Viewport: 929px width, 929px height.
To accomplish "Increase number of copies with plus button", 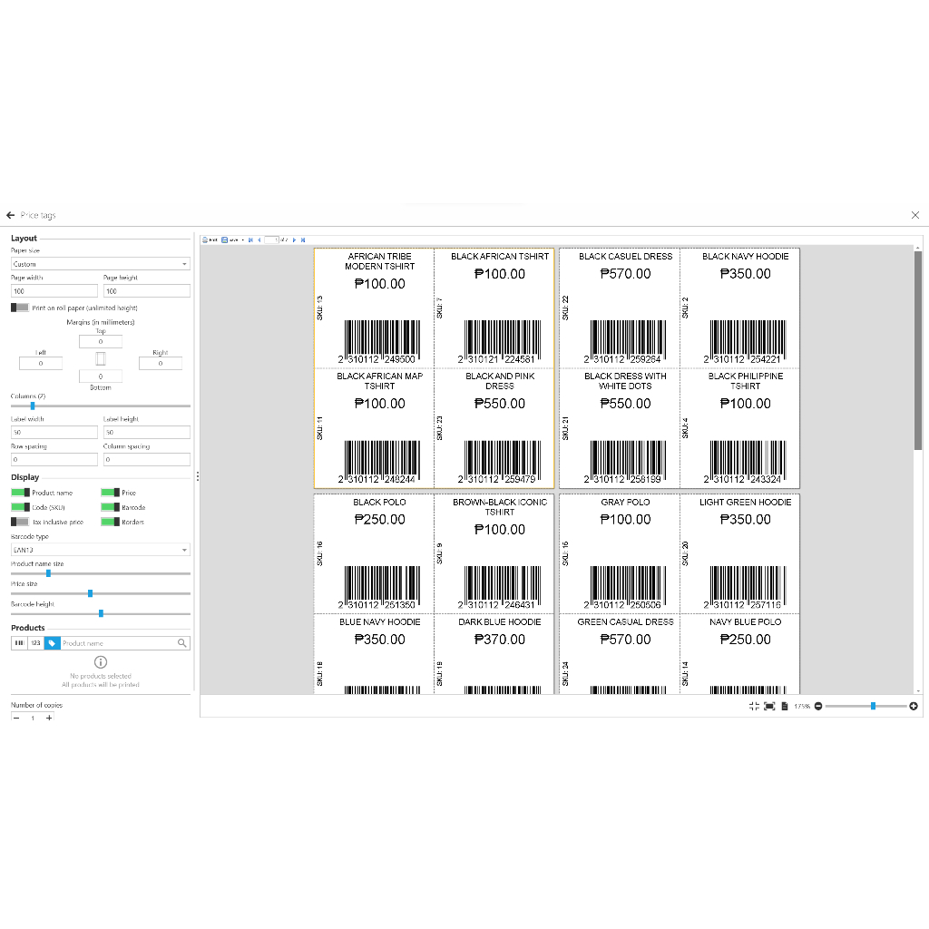I will [49, 718].
